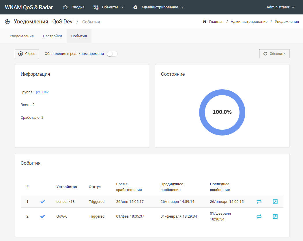Screen dimensions: 303x241
Task: Click the back arrow icon beside Уведомления
Action: click(7, 22)
